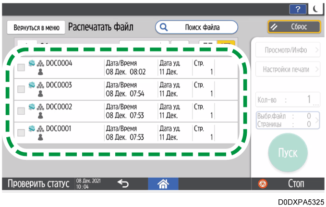This screenshot has width=326, height=207.
Task: Click the Сброс reset button
Action: click(294, 27)
